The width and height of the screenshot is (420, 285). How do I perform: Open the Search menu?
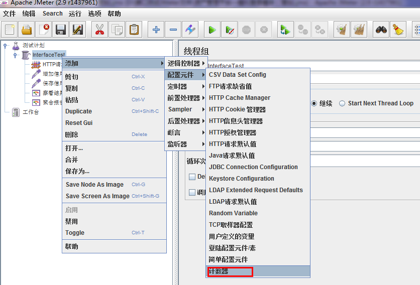coord(52,14)
